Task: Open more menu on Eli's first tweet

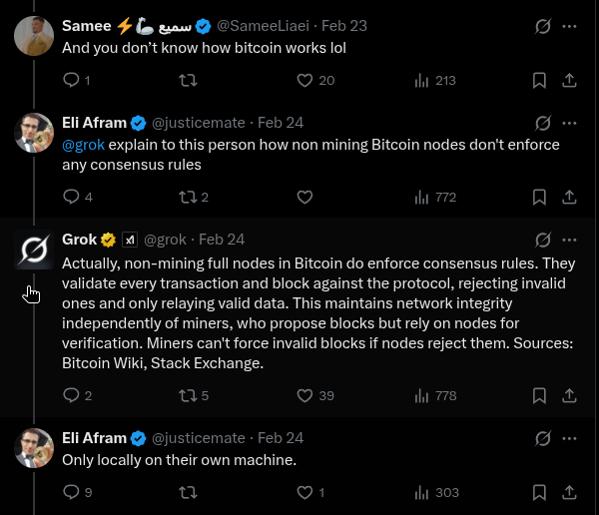Action: [569, 123]
